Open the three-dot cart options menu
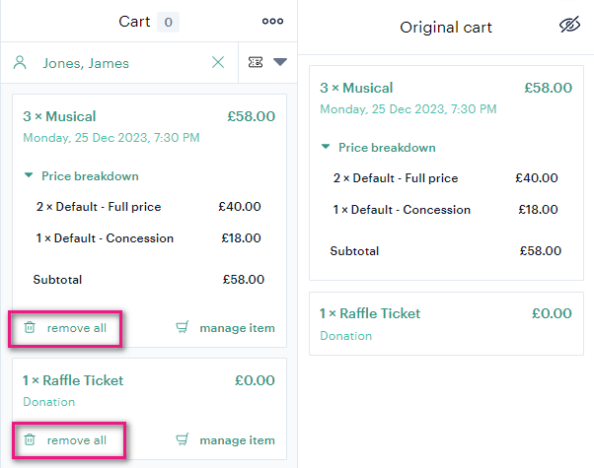 click(272, 22)
